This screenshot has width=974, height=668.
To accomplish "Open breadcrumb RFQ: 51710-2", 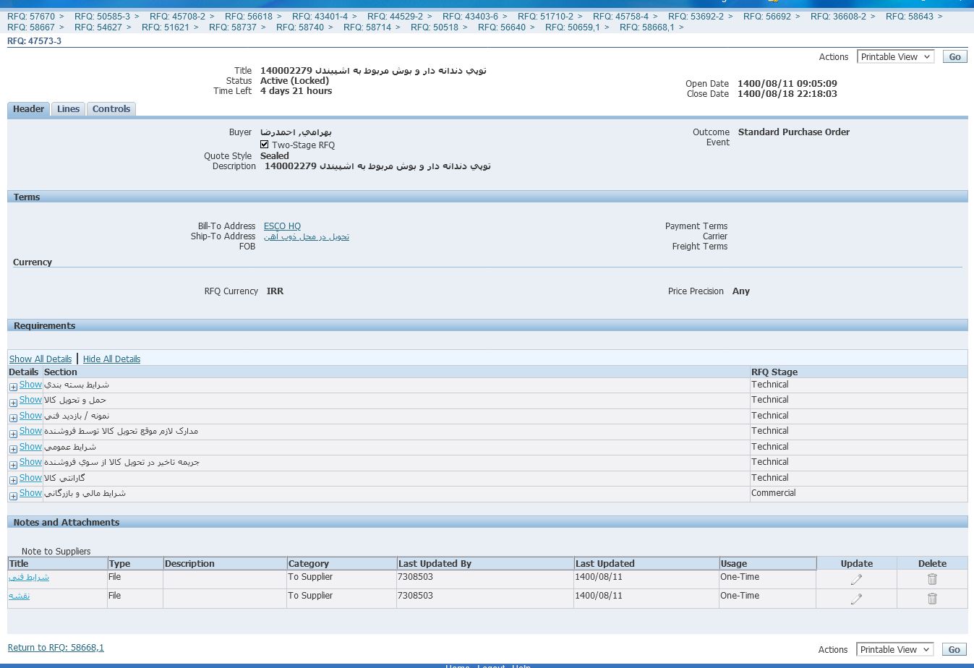I will pyautogui.click(x=546, y=16).
